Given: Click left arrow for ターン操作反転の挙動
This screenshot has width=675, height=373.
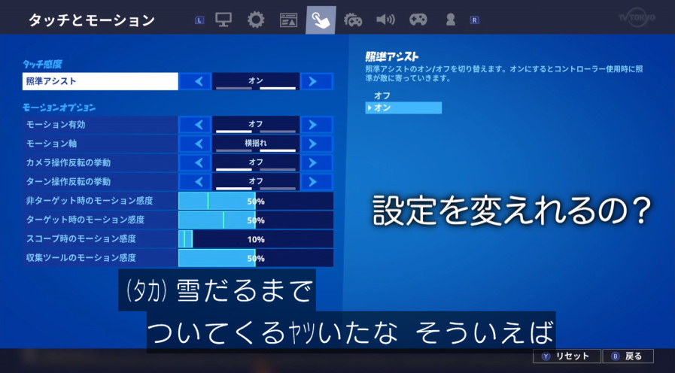Looking at the screenshot, I should pos(195,181).
